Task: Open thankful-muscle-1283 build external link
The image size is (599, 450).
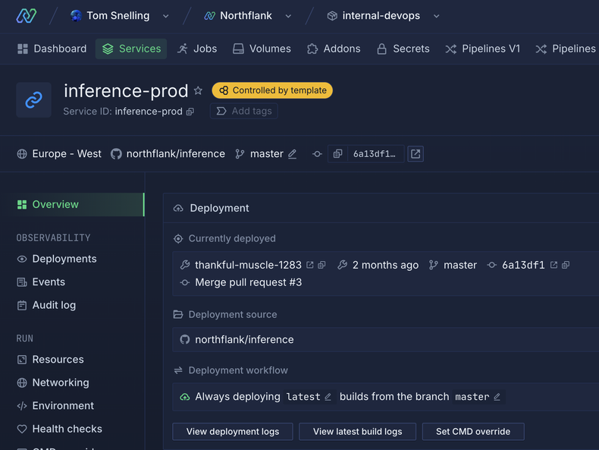Action: click(309, 265)
